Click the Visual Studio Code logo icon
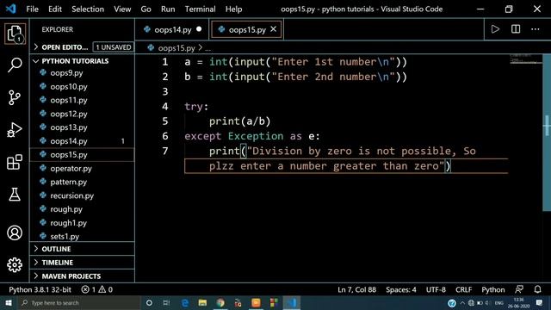 11,9
